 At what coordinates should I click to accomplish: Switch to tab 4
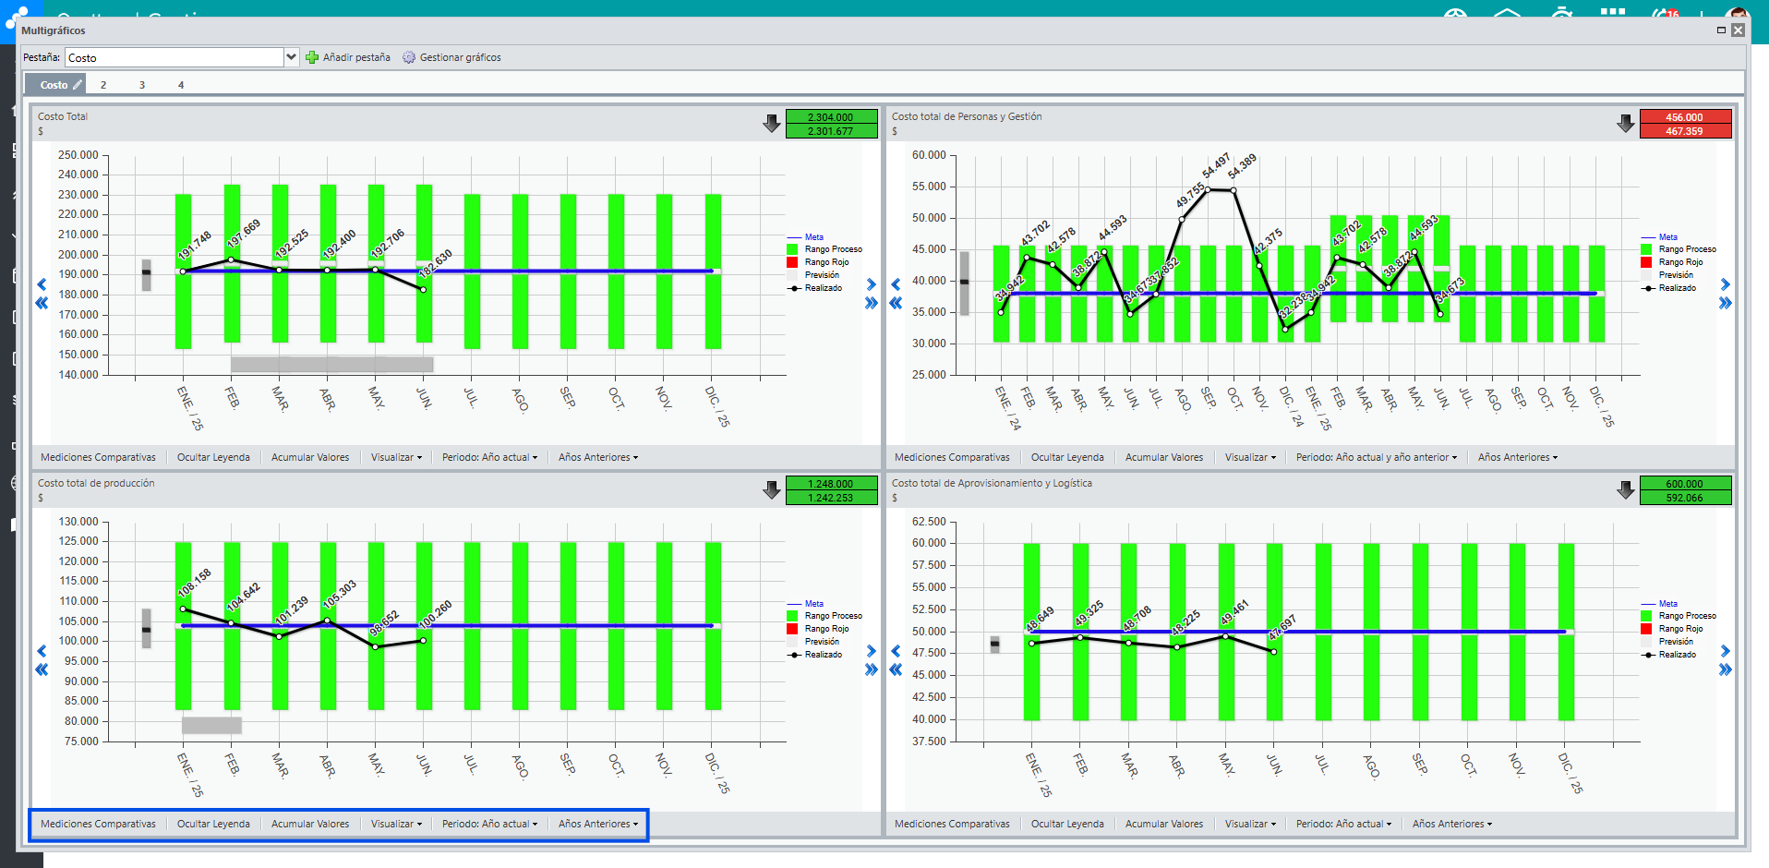pos(181,85)
